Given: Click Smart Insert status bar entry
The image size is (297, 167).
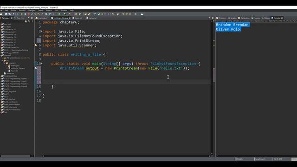Looking at the screenshot, I should coord(260,159).
